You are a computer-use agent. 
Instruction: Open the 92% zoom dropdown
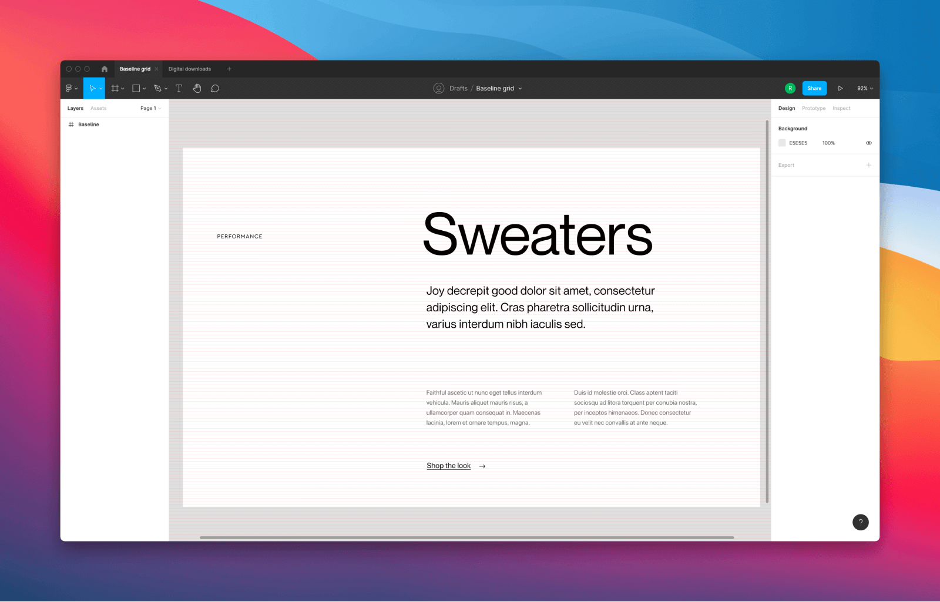coord(865,88)
